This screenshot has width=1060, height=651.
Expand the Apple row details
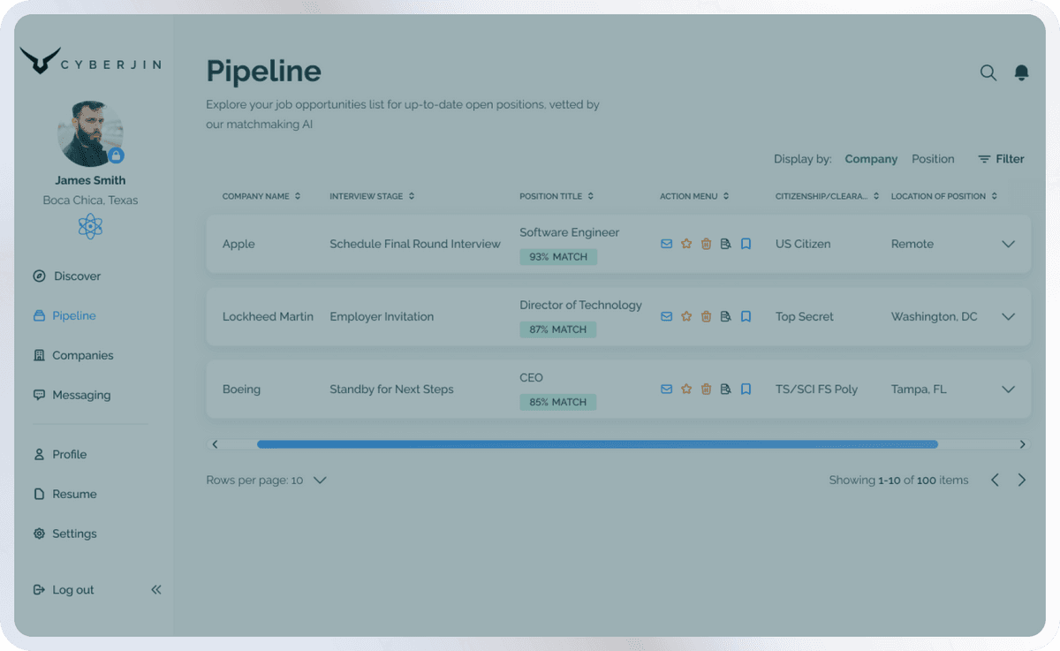(1008, 244)
